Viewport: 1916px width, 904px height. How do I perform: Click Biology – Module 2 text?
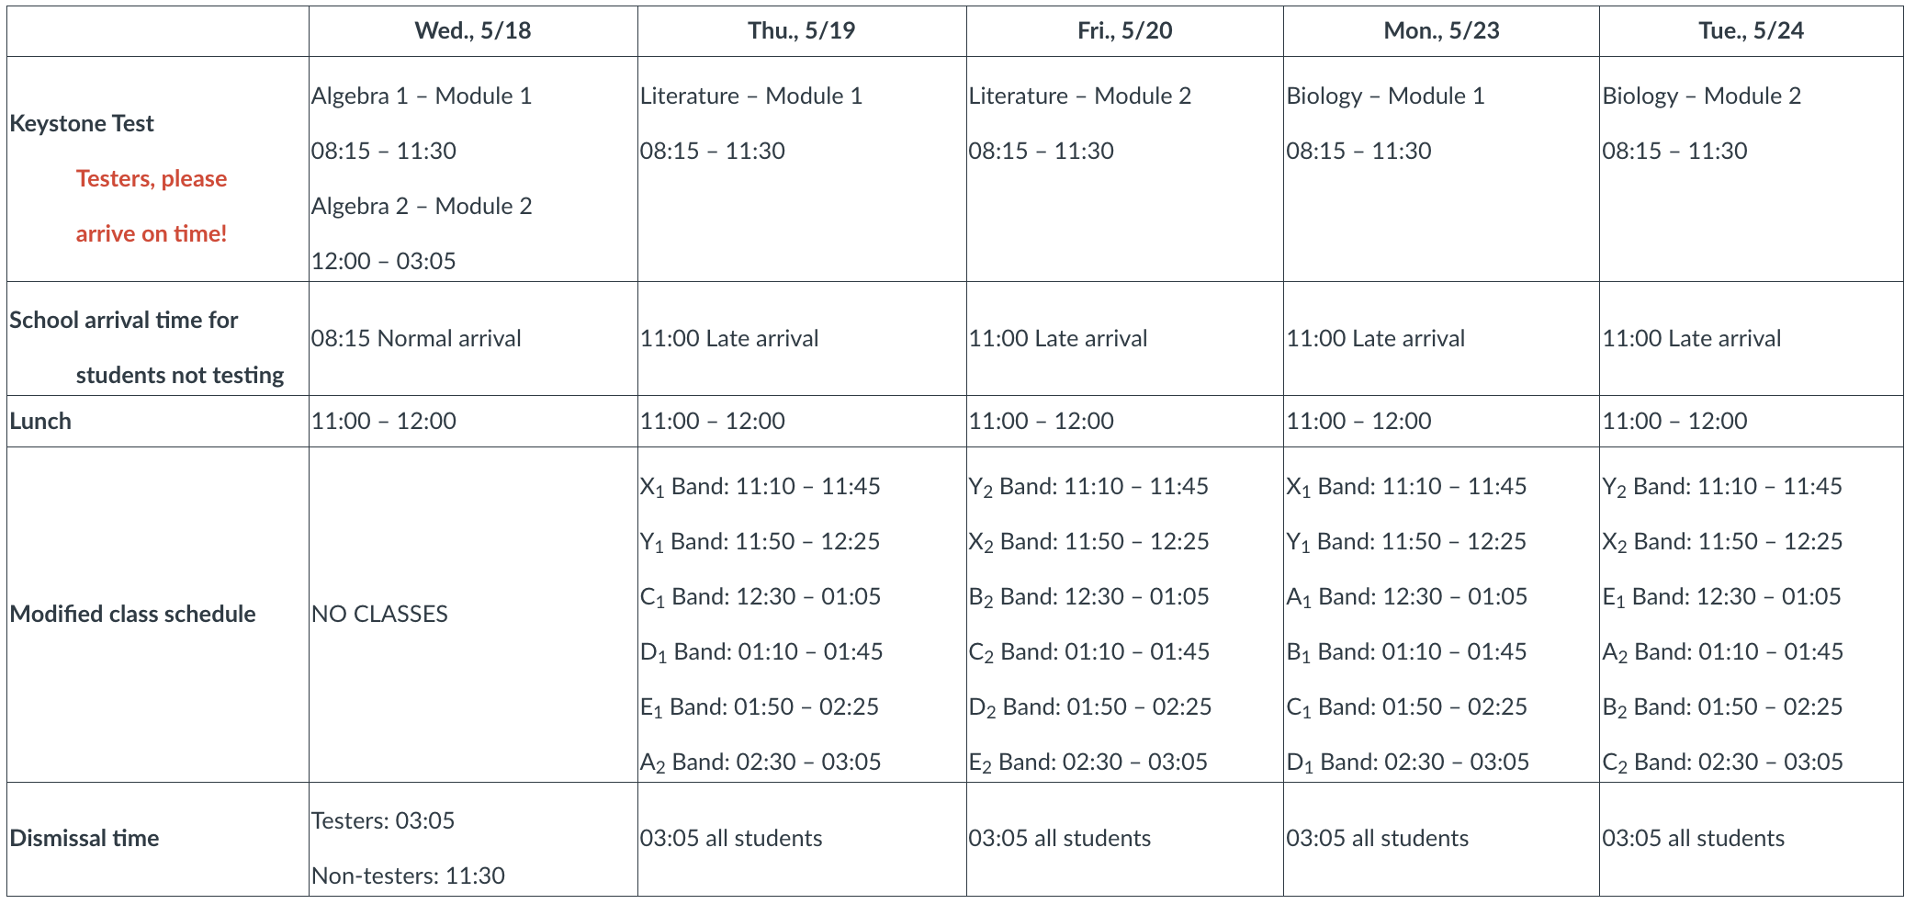tap(1701, 96)
